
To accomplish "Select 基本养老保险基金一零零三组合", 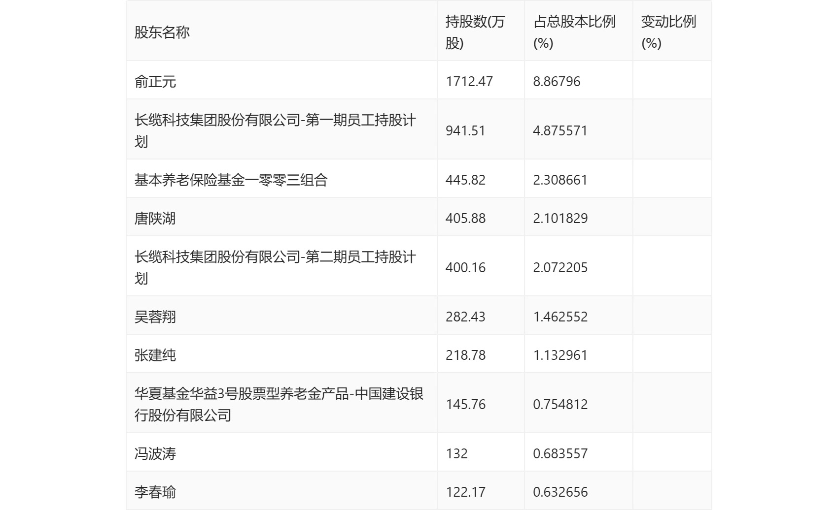I will 231,180.
